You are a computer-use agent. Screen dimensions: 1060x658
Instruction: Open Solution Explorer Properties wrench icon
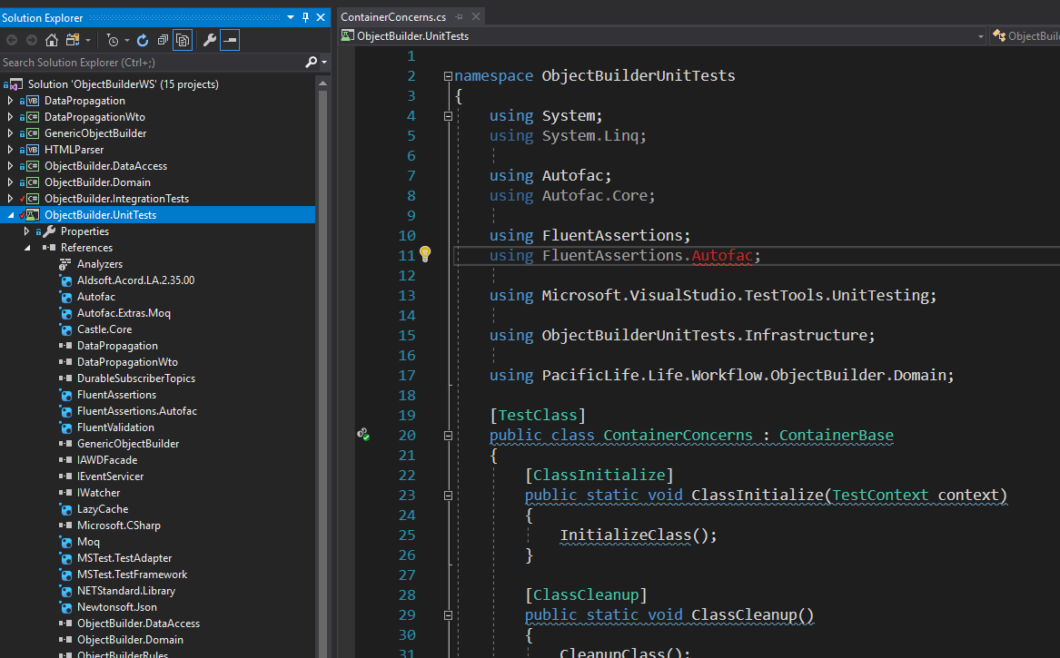209,40
